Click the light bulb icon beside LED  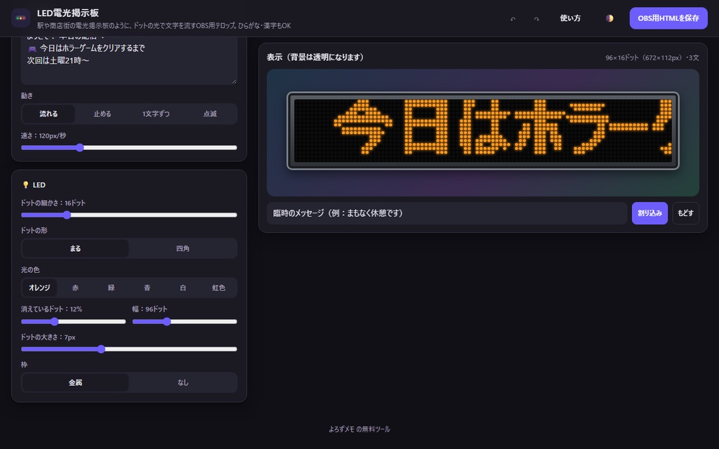26,185
